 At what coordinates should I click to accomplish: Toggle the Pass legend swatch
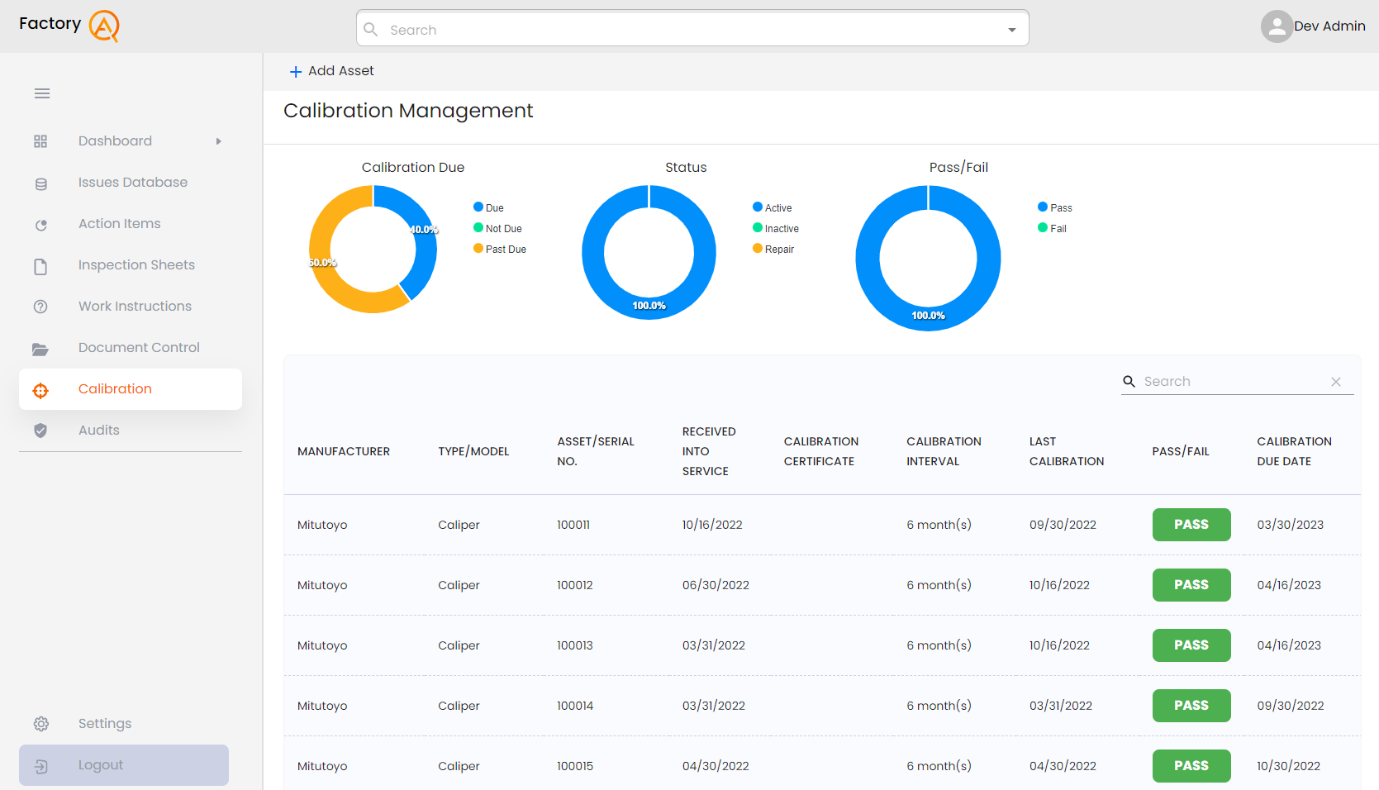click(1043, 207)
